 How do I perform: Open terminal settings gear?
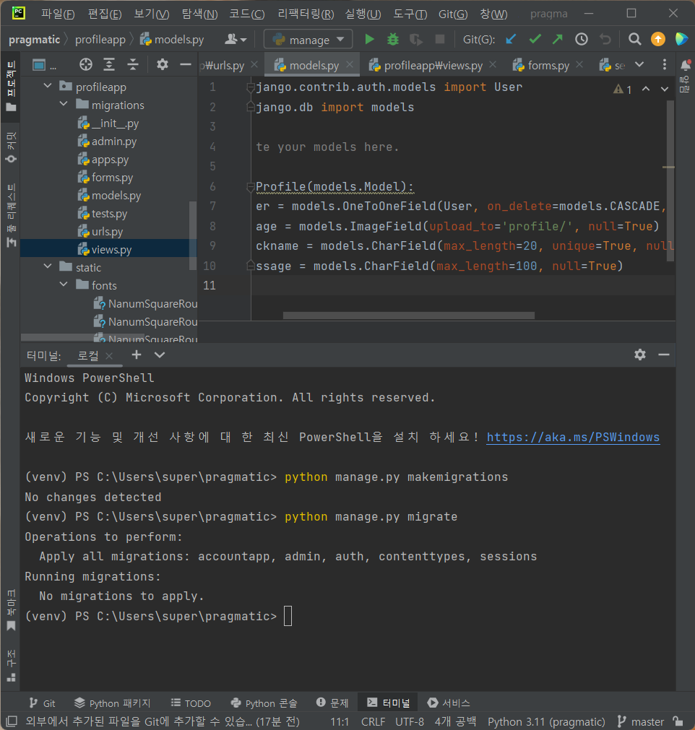pyautogui.click(x=640, y=355)
